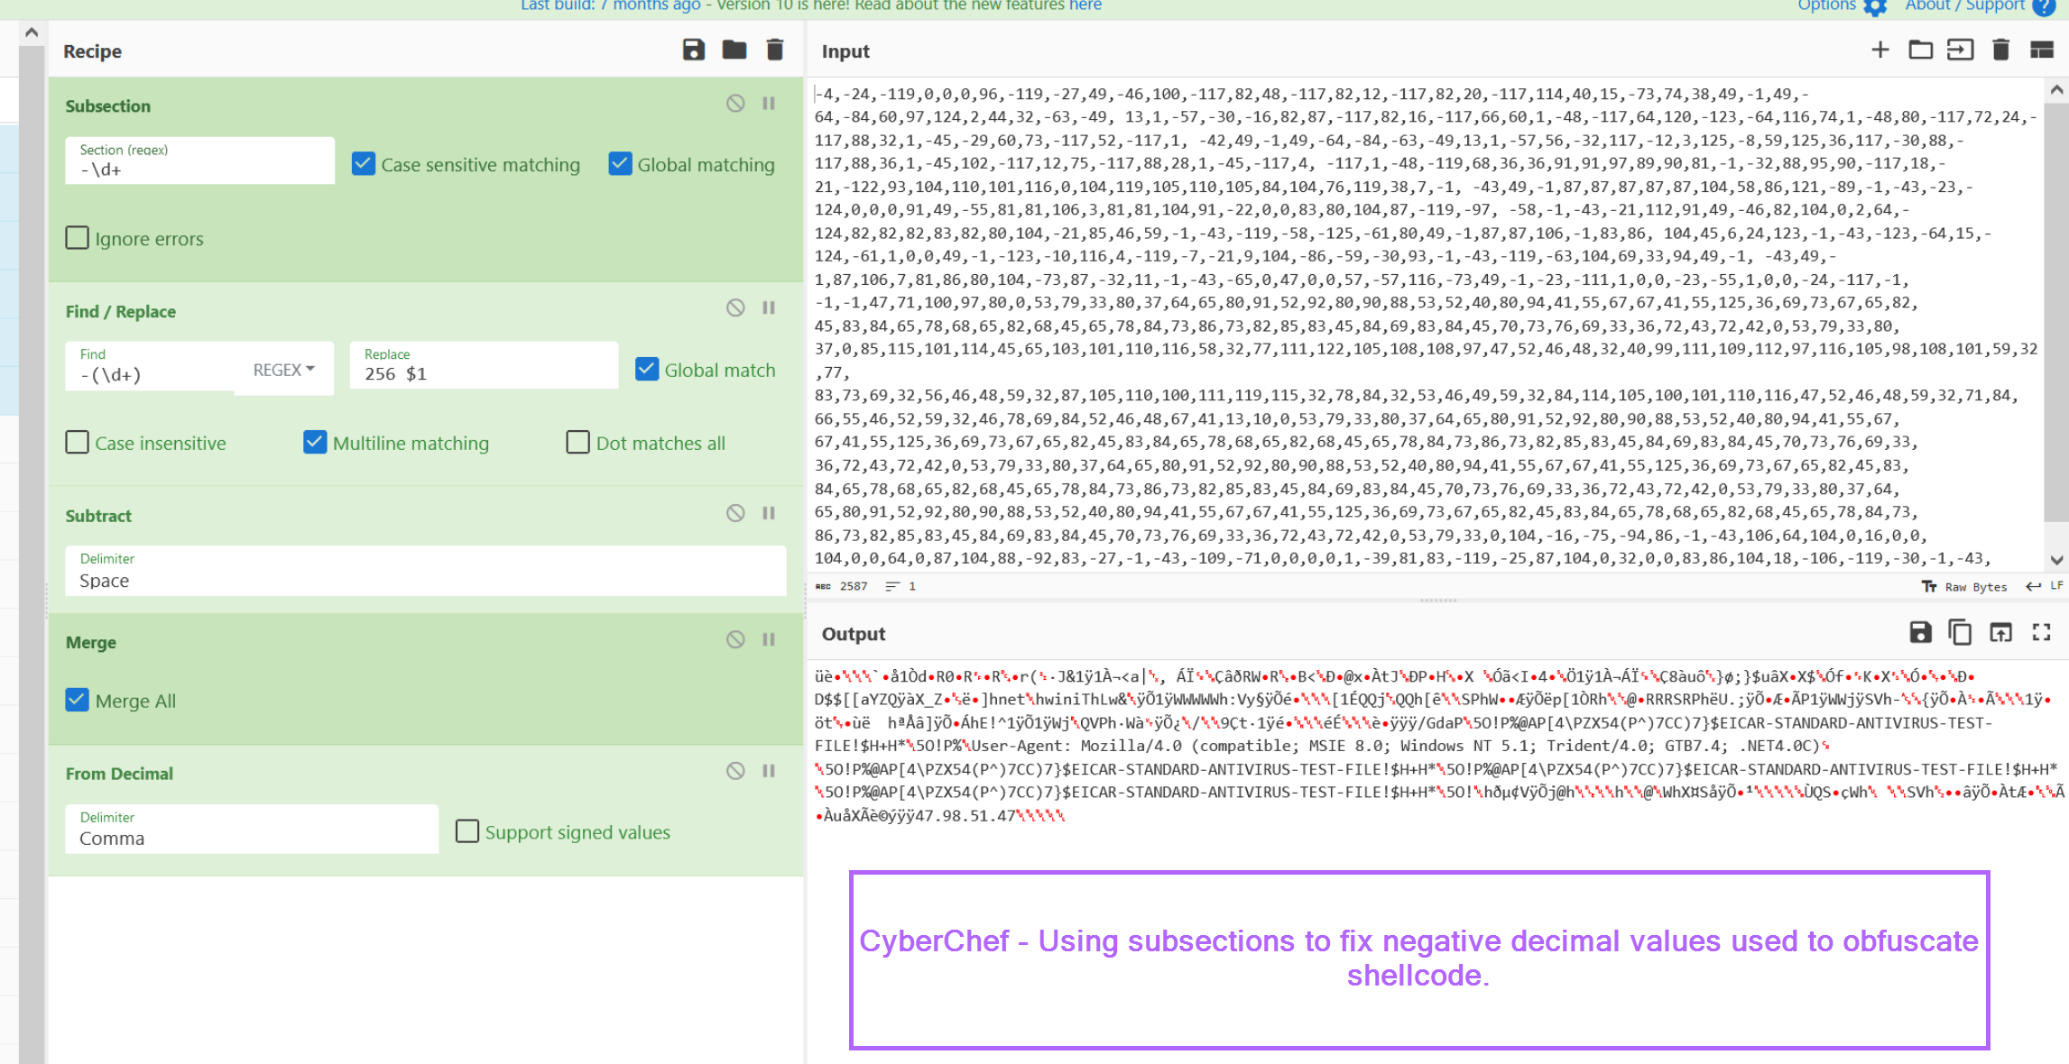Screen dimensions: 2069x1064
Task: Add a new input tab
Action: 1880,50
